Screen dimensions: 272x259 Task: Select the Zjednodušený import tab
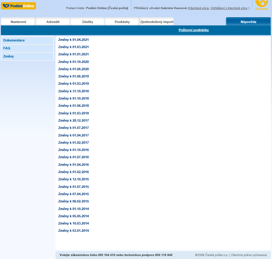click(x=157, y=22)
